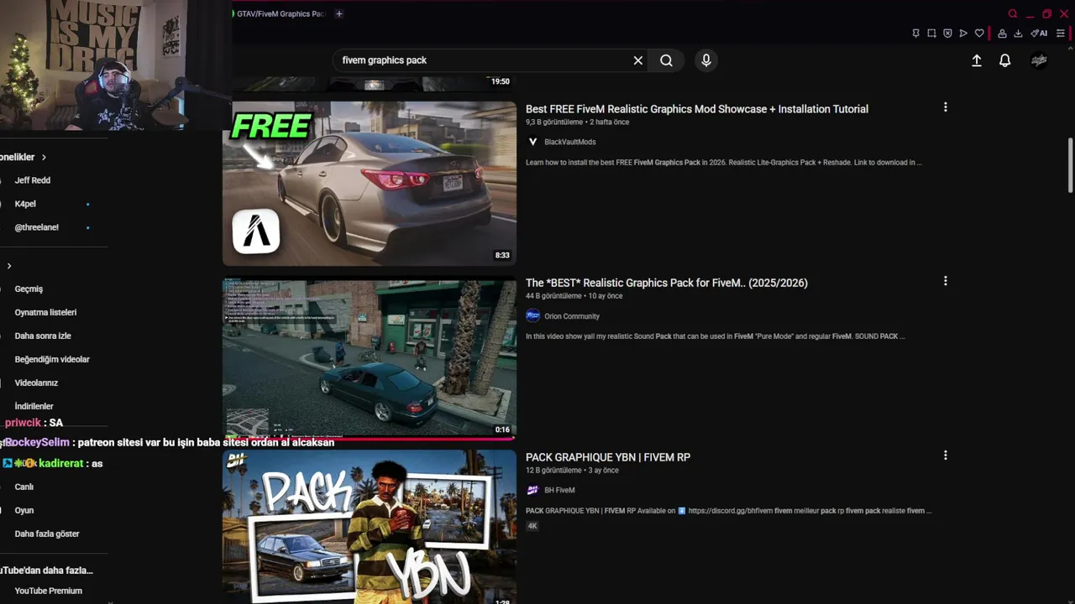Open the browser profile icon

pyautogui.click(x=1002, y=34)
